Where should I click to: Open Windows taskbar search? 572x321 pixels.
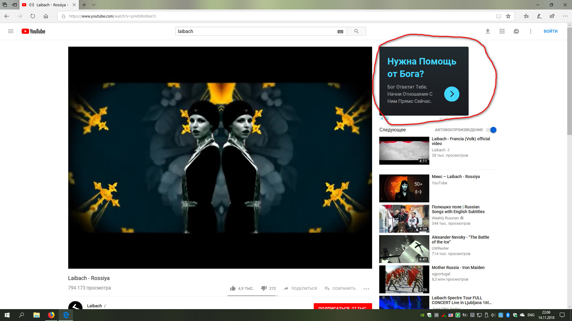(x=21, y=315)
